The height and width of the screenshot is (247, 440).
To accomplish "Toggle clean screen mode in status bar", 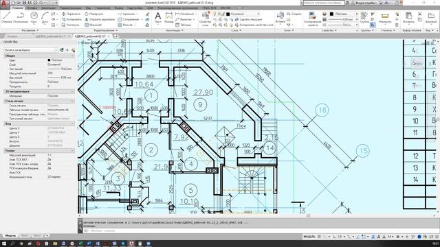I will tap(431, 237).
